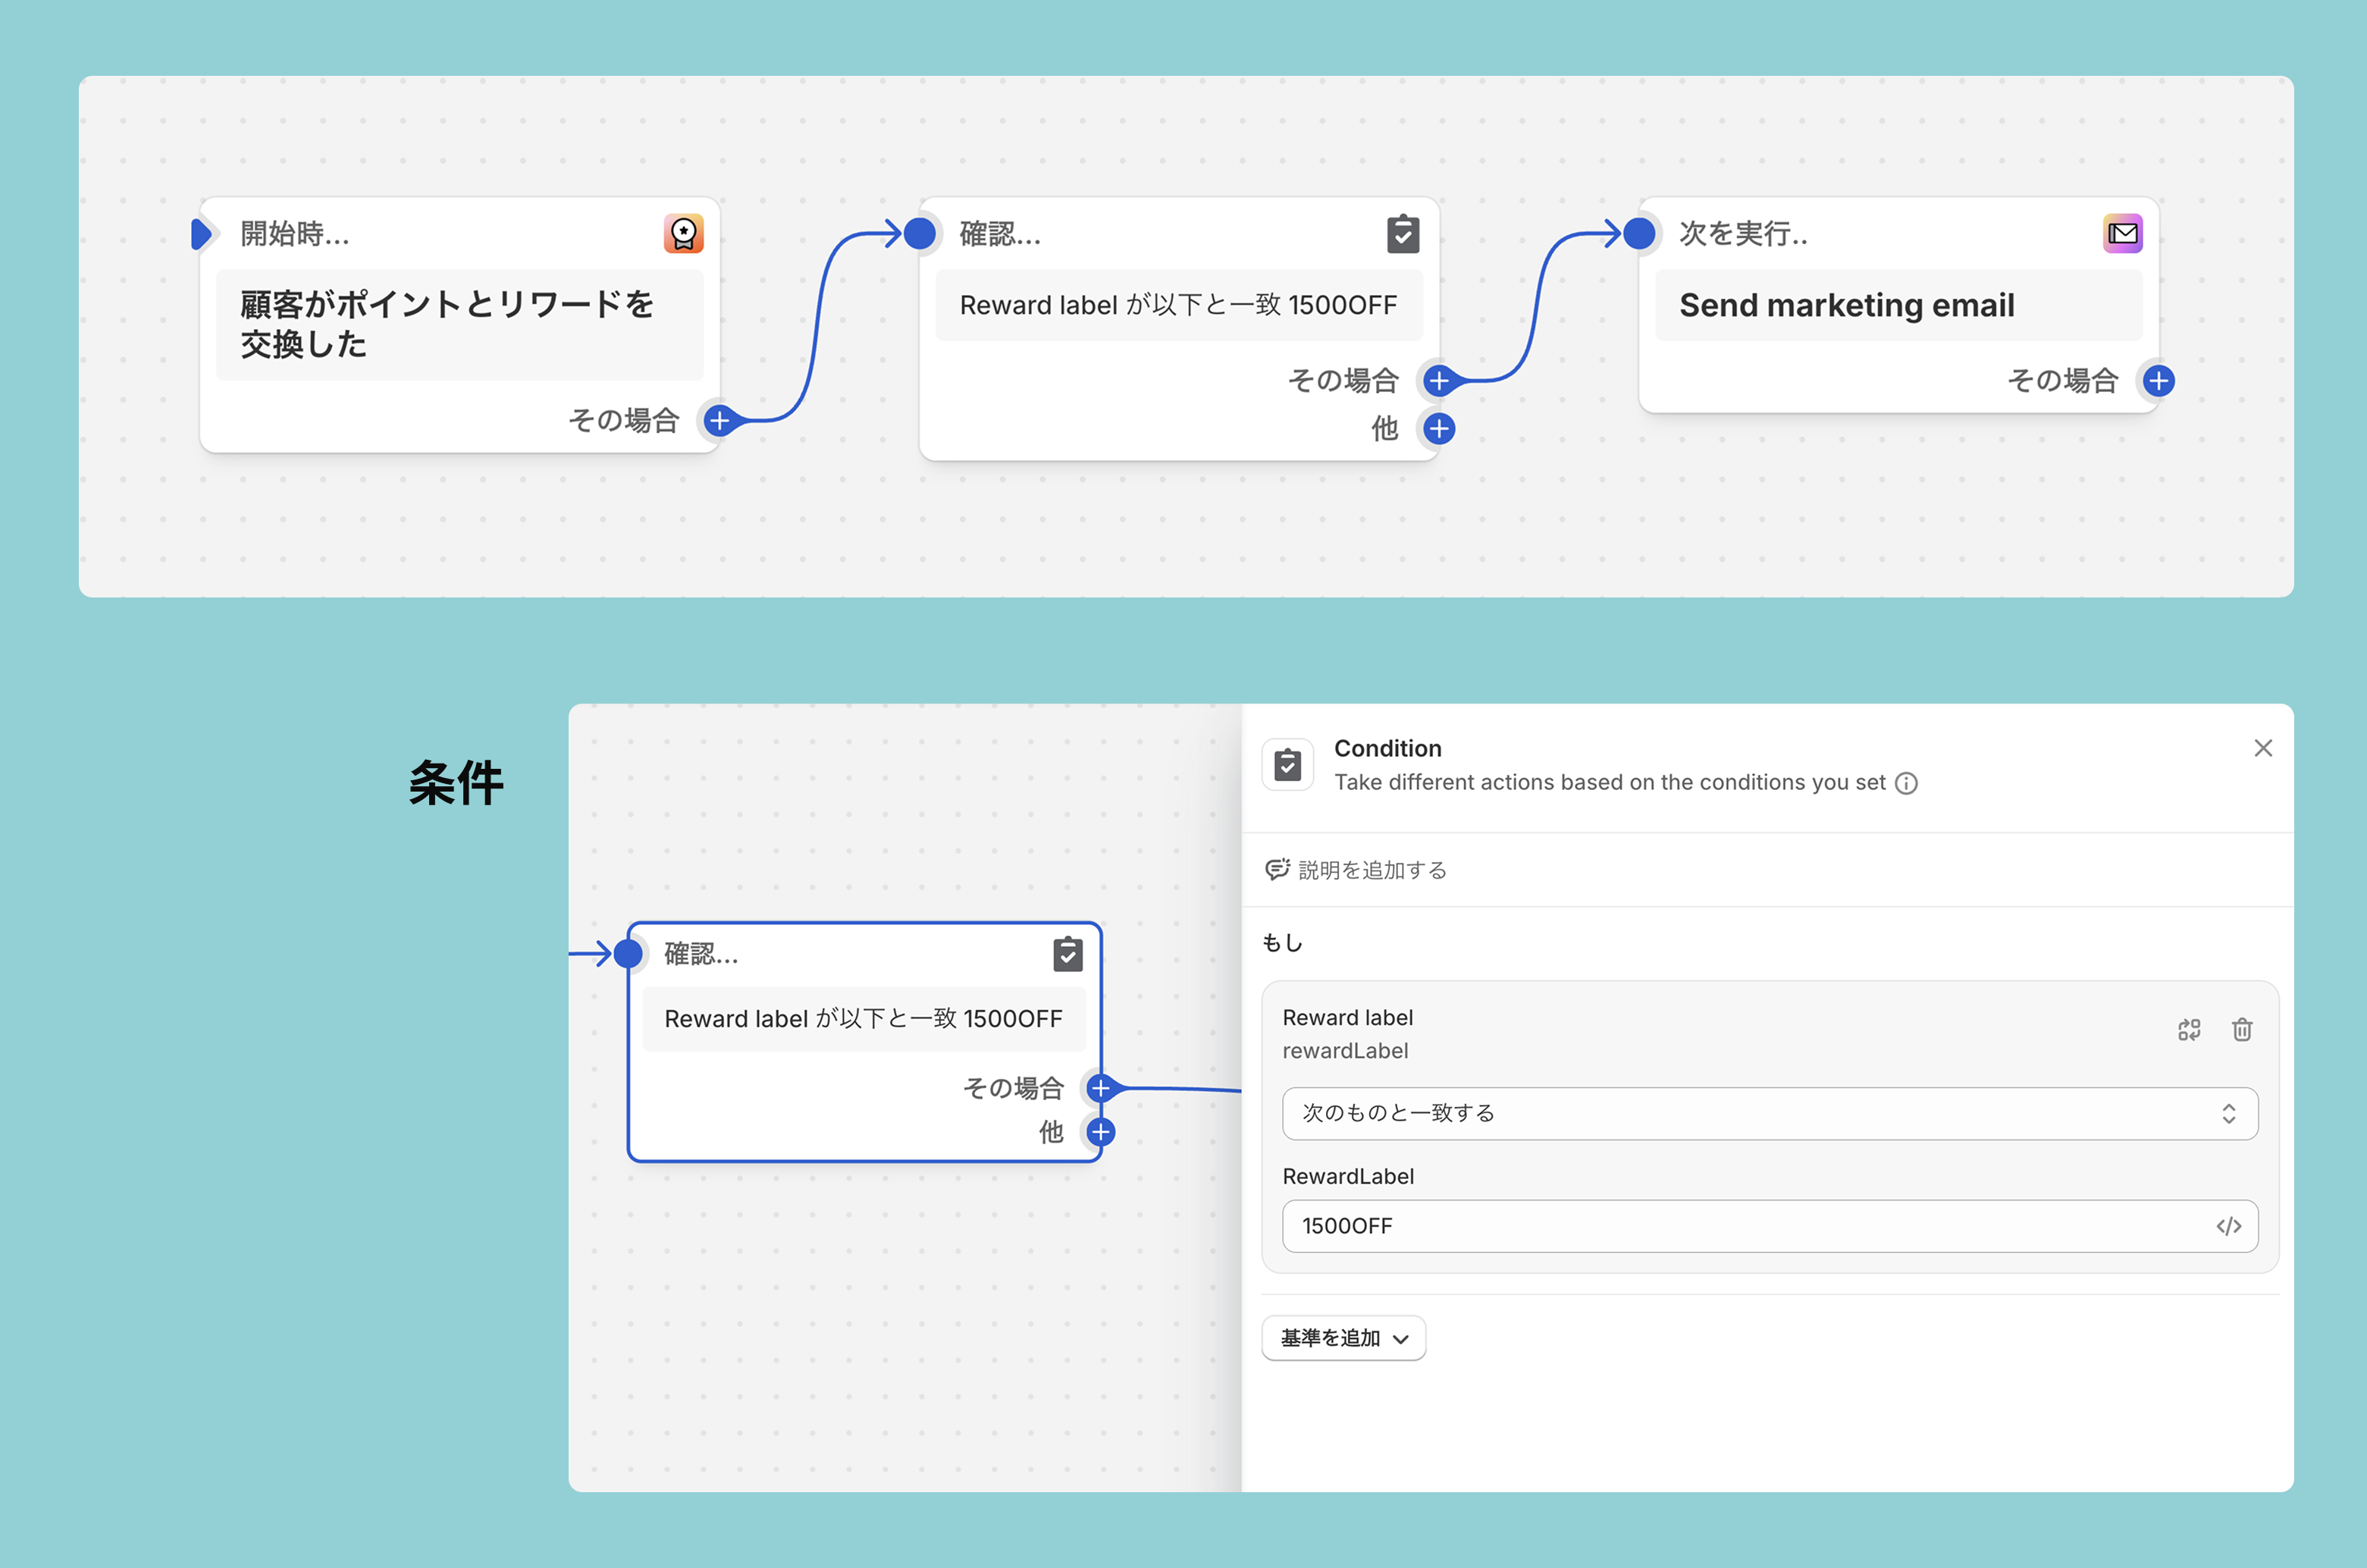Add step after Send marketing email plus

[2158, 381]
